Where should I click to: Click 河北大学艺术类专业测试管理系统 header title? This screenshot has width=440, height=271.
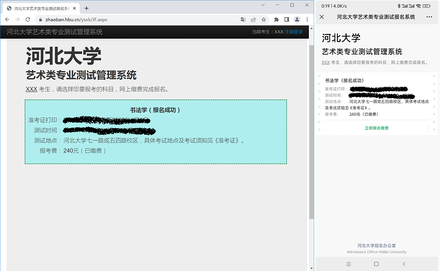[x=55, y=32]
